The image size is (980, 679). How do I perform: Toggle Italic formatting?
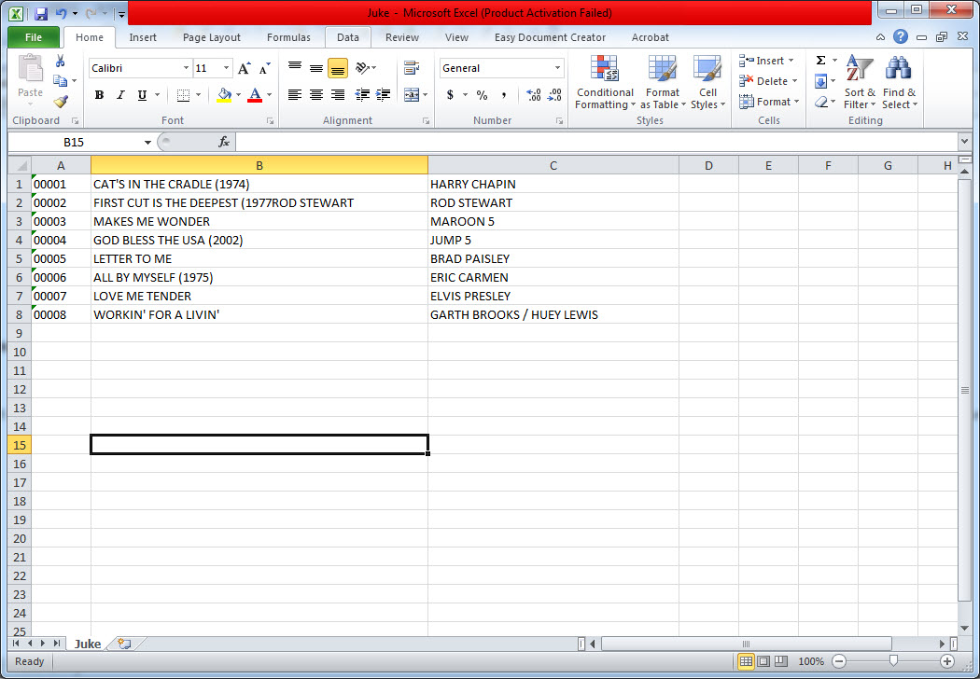(x=120, y=95)
